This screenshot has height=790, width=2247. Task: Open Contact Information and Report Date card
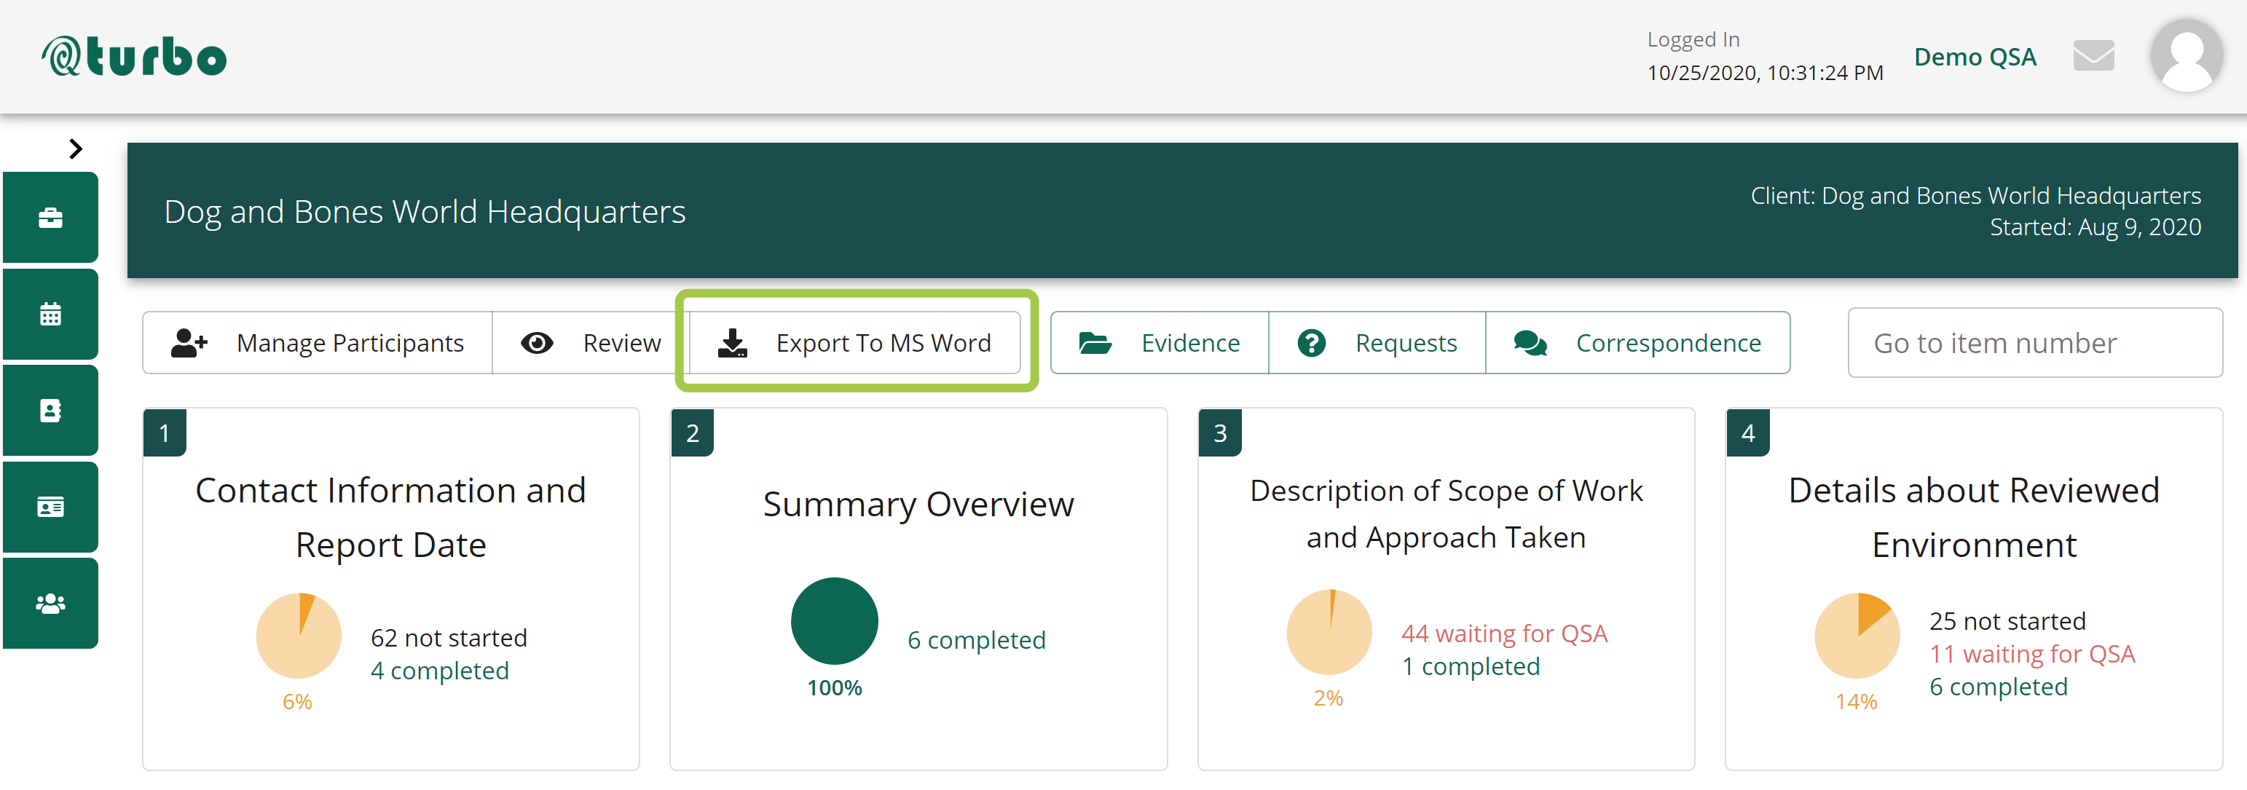390,517
